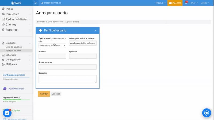Open Tipo de usuario dropdown

pos(52,46)
